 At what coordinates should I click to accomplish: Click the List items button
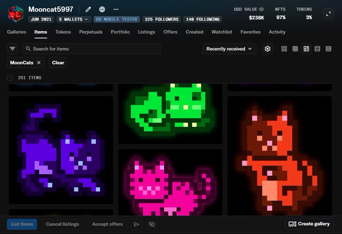pos(22,224)
